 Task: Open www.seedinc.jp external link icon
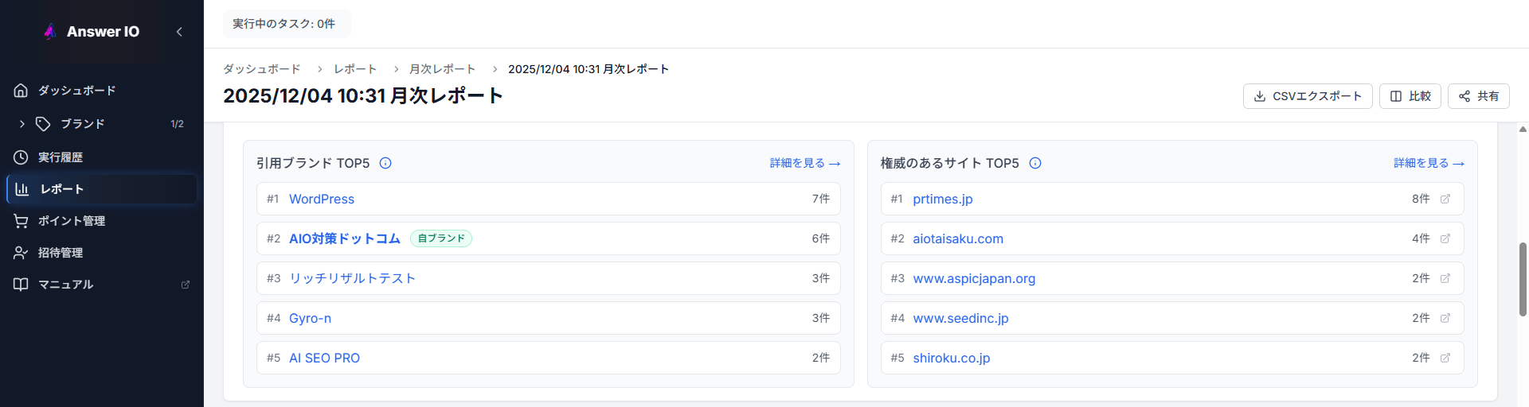click(x=1445, y=318)
